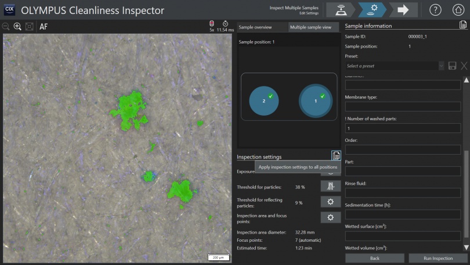This screenshot has height=265, width=470.
Task: Open inspection area and focus points gear
Action: pyautogui.click(x=330, y=217)
